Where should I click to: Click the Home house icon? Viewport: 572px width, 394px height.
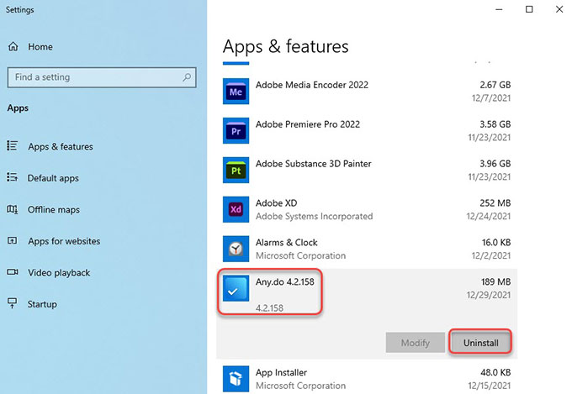coord(13,47)
